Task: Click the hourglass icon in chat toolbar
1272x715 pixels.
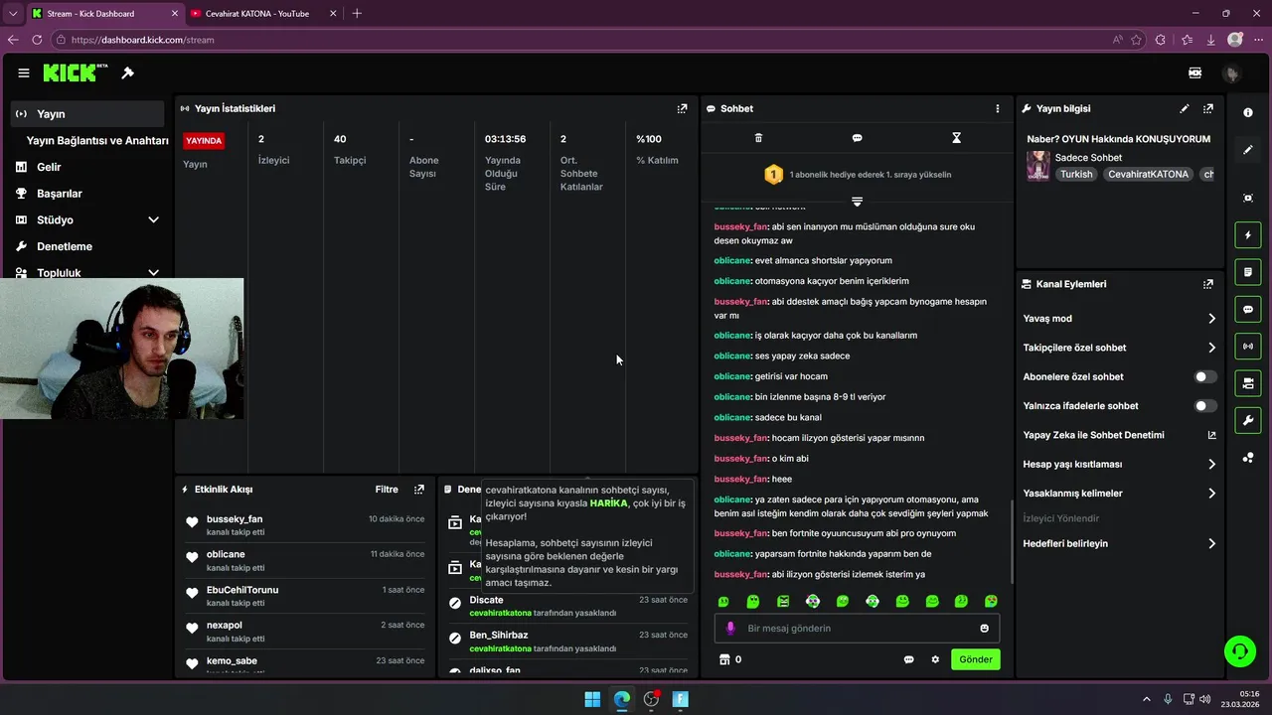Action: 956,138
